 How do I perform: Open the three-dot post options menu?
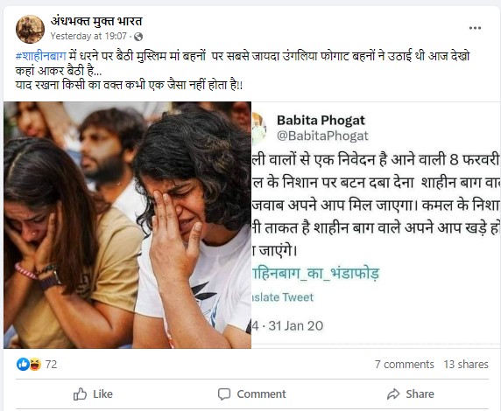click(475, 28)
